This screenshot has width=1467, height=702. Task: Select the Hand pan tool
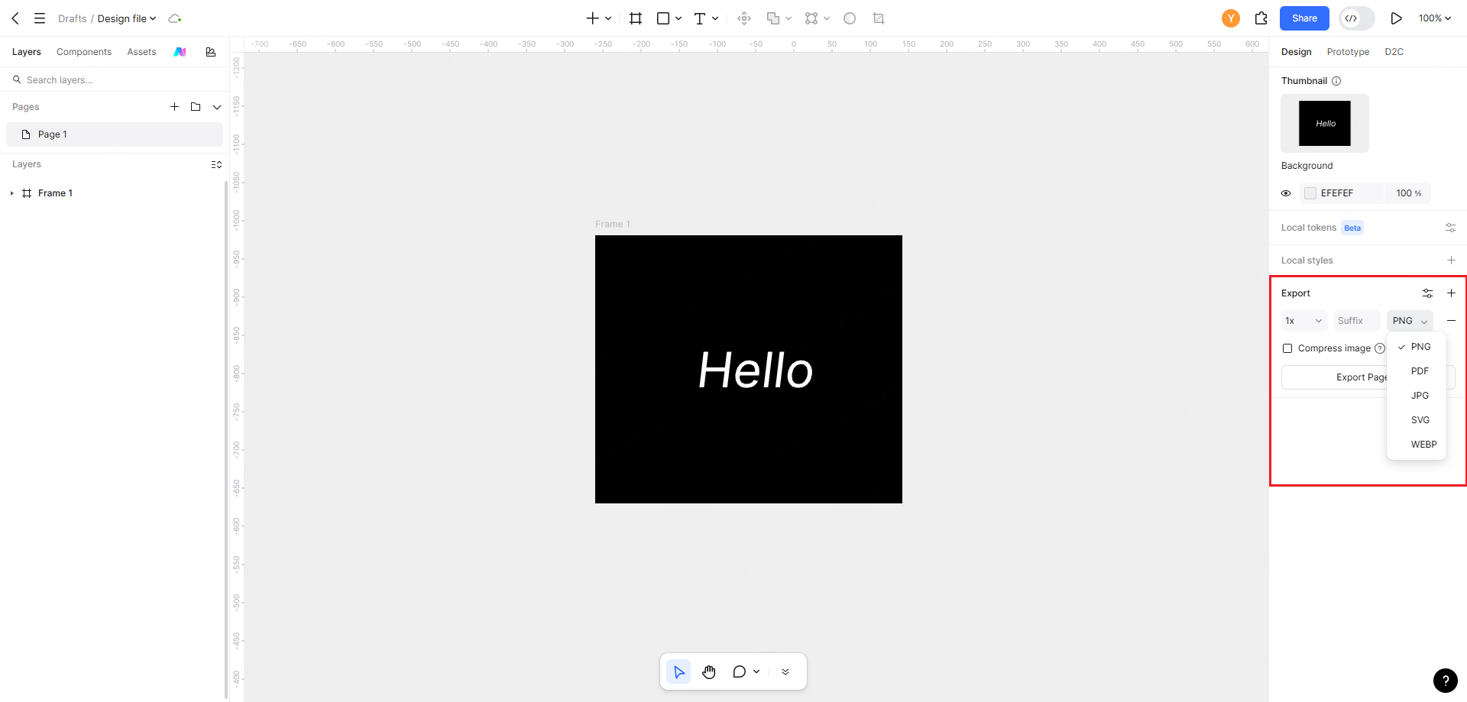click(x=709, y=671)
